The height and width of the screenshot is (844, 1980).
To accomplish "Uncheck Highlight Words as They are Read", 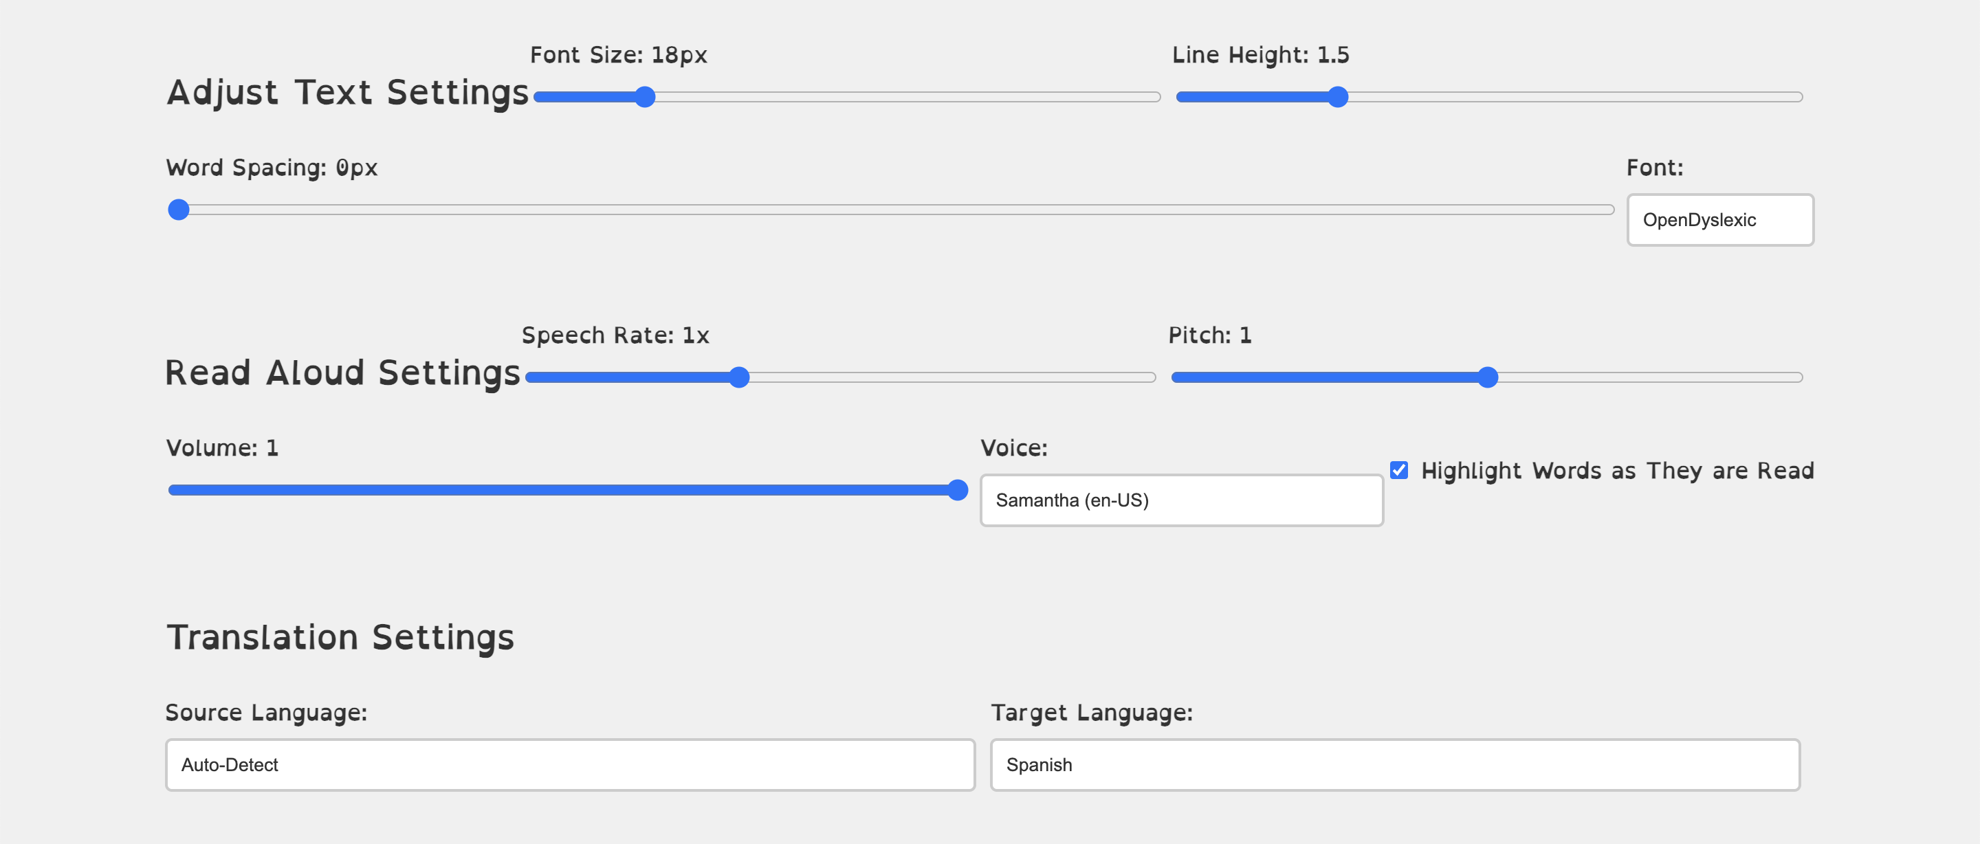I will tap(1399, 470).
